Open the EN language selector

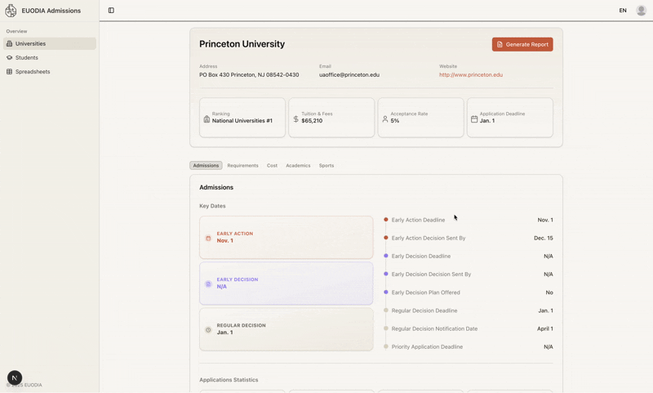(x=623, y=11)
